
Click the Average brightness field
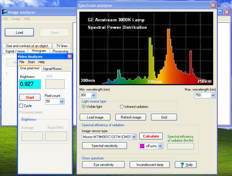pos(32,136)
